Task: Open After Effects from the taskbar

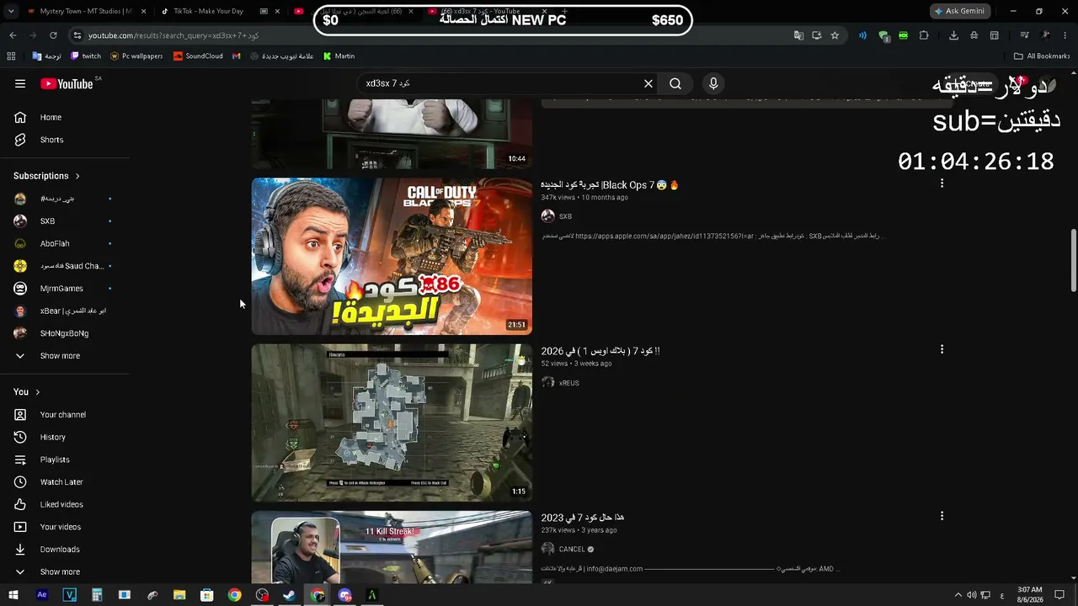Action: 42,595
